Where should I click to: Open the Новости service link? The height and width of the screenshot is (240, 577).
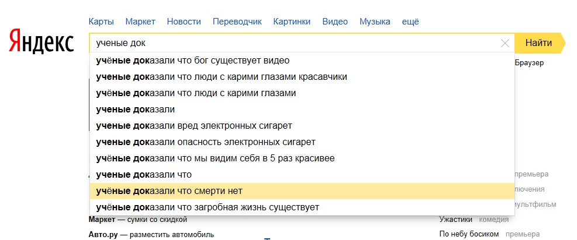point(184,22)
